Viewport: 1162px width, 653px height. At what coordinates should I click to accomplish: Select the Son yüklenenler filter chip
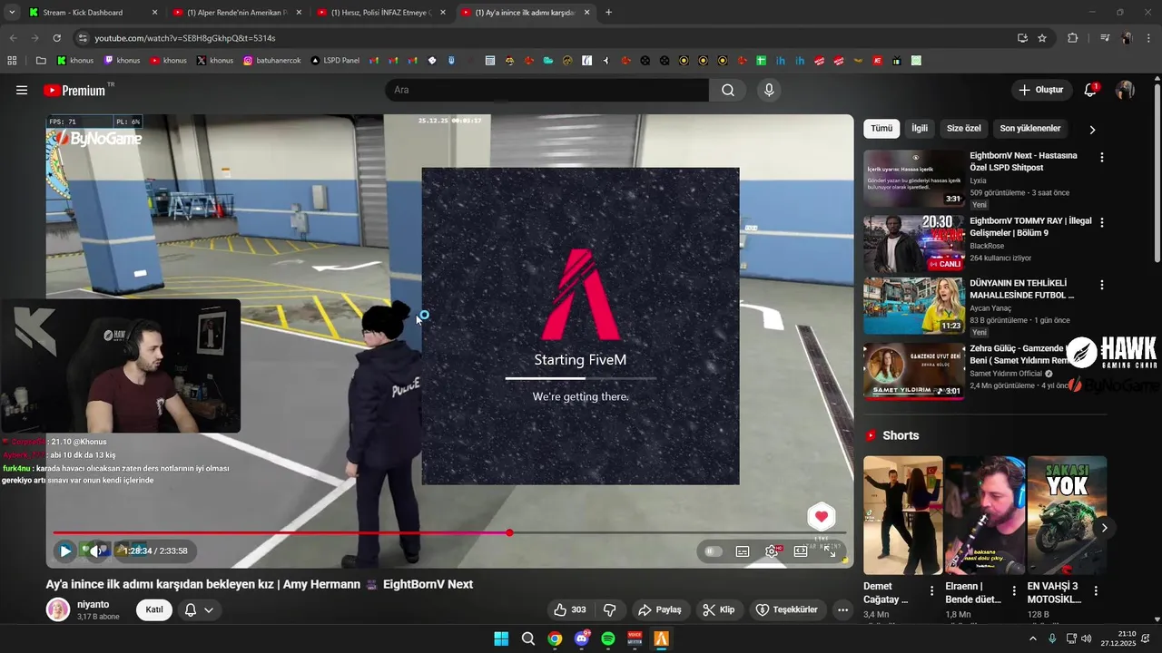(x=1030, y=129)
